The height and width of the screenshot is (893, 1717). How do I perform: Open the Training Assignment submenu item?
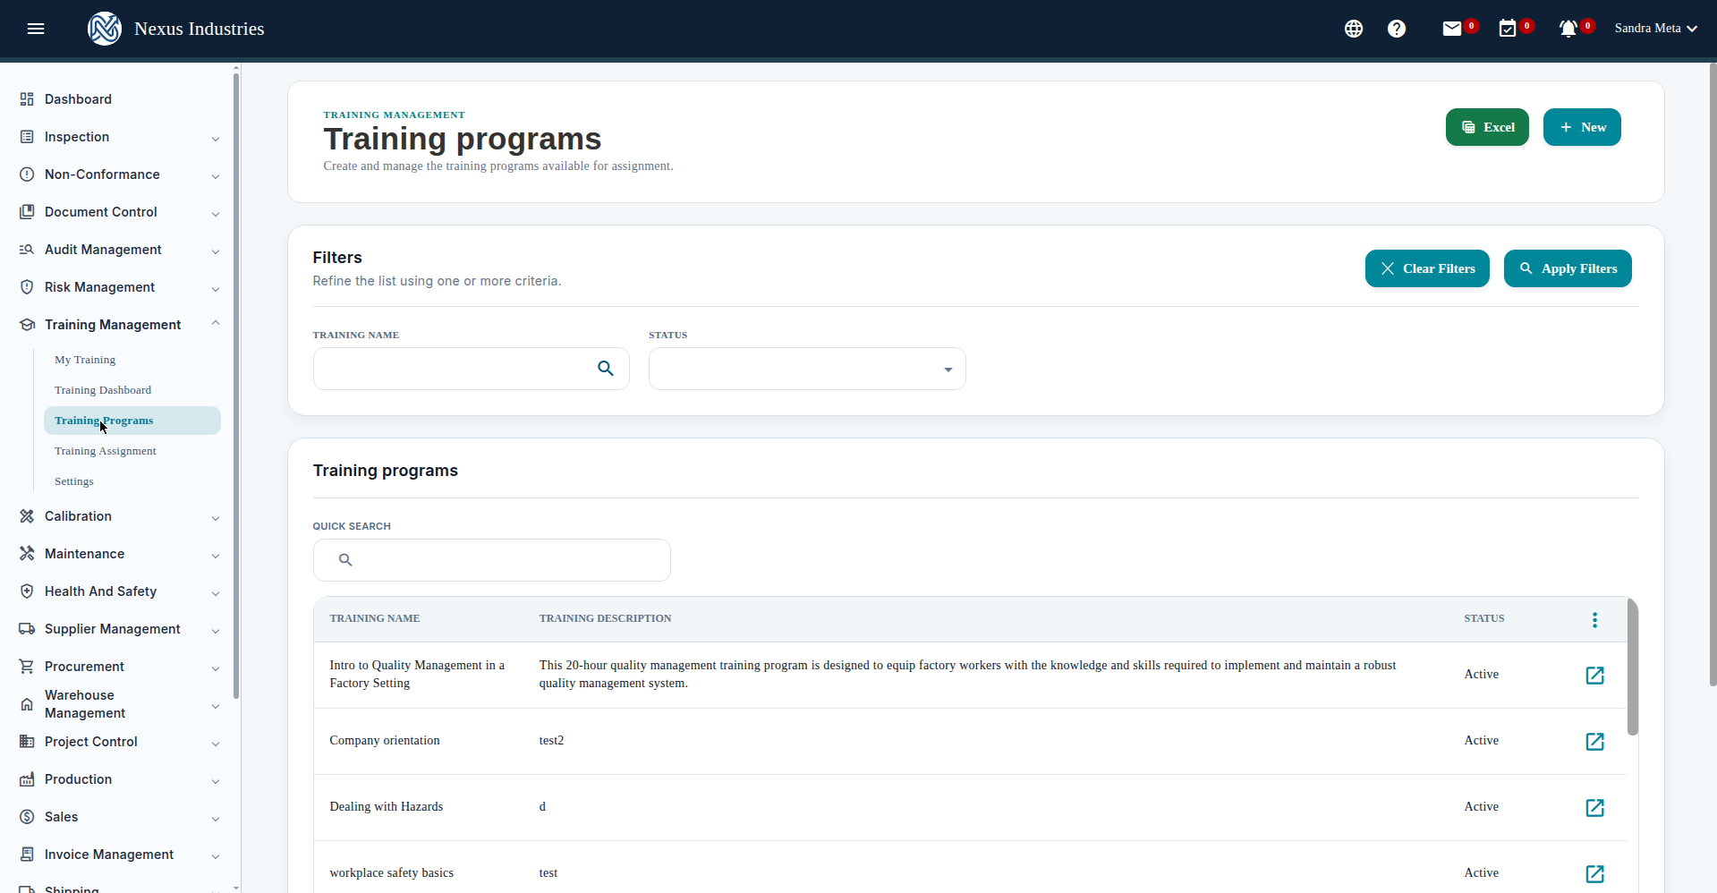(106, 451)
